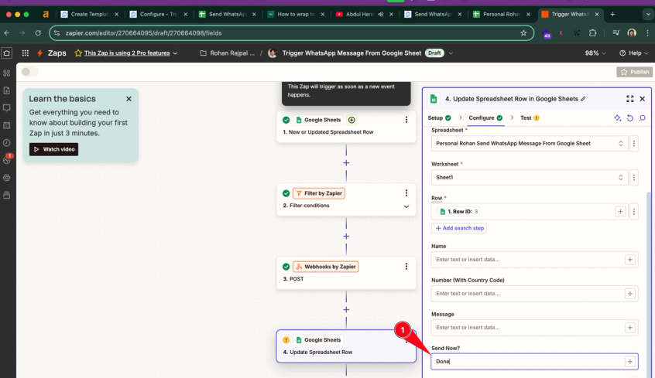Open the notifications icon with red badge
Image resolution: width=655 pixels, height=378 pixels.
click(7, 159)
